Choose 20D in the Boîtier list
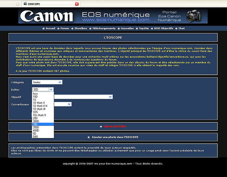The image size is (227, 177). pos(43,118)
